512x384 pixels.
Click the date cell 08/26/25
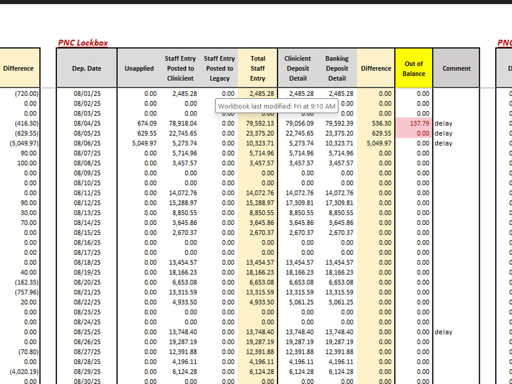click(87, 342)
